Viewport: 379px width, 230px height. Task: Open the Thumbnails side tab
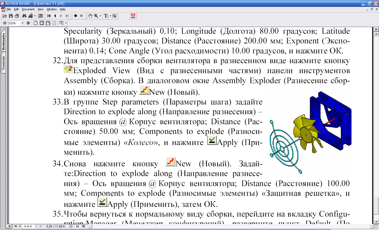3,63
